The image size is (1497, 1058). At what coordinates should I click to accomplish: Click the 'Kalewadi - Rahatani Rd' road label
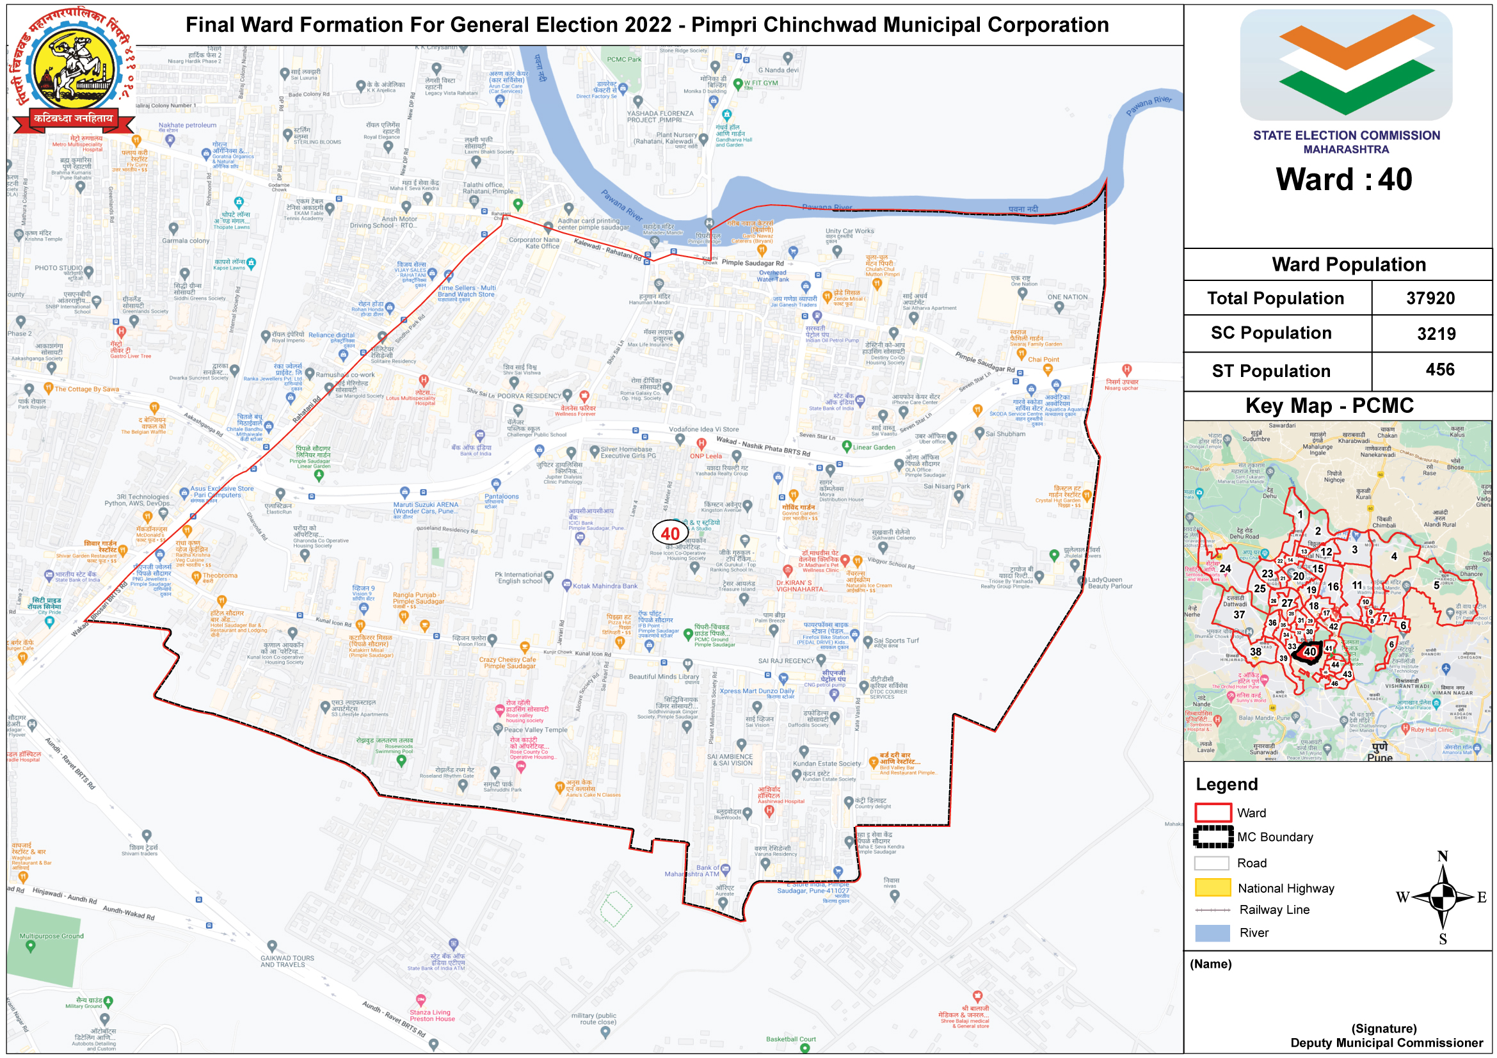coord(607,250)
